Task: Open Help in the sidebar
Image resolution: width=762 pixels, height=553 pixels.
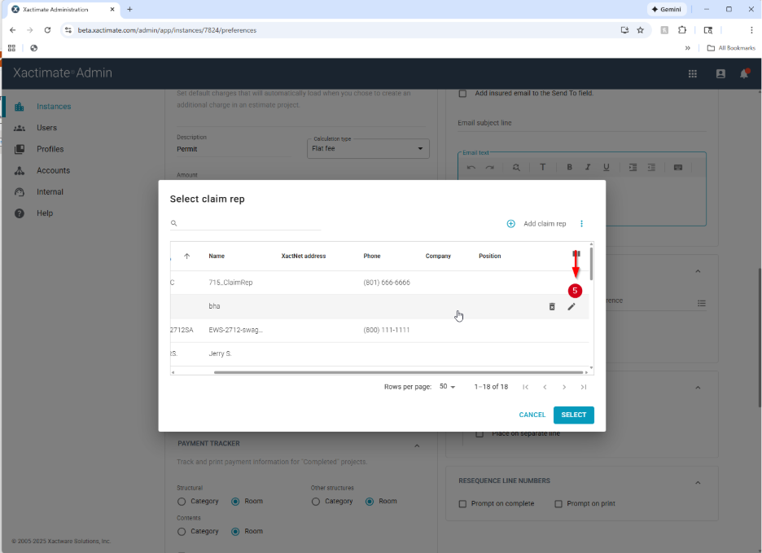Action: (x=45, y=213)
